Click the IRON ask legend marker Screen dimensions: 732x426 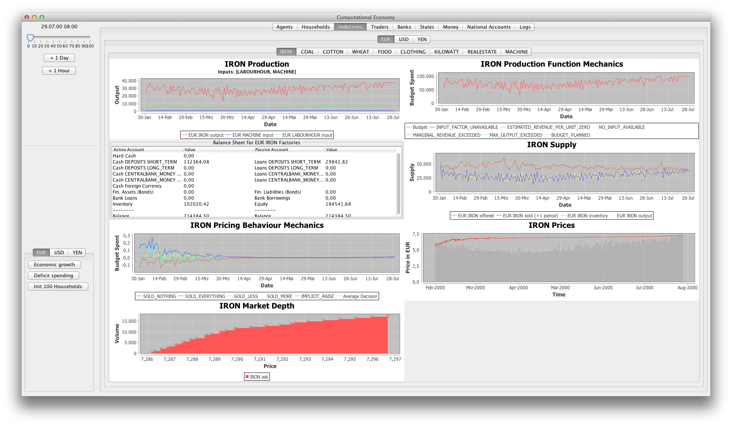(247, 377)
